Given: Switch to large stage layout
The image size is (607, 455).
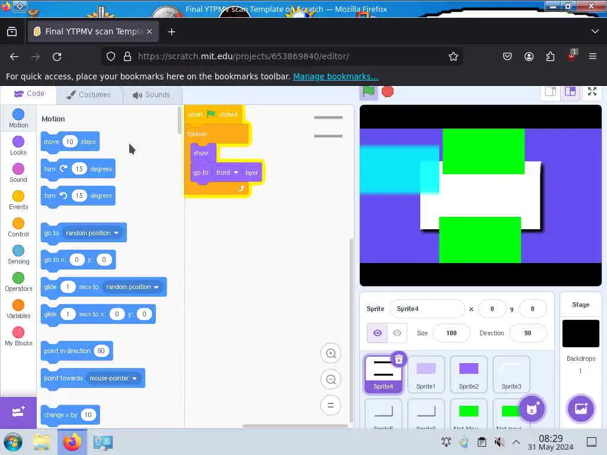Looking at the screenshot, I should pyautogui.click(x=570, y=92).
